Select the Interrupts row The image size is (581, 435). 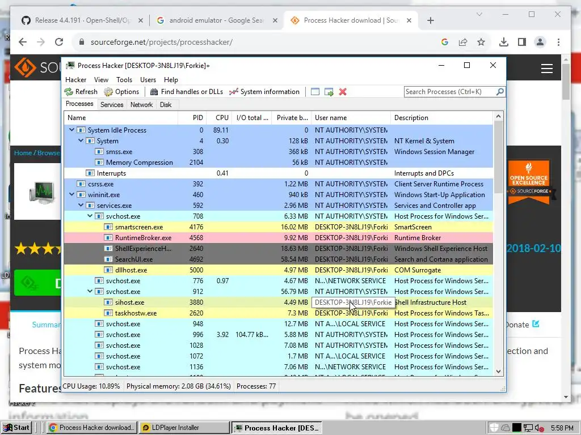point(278,173)
